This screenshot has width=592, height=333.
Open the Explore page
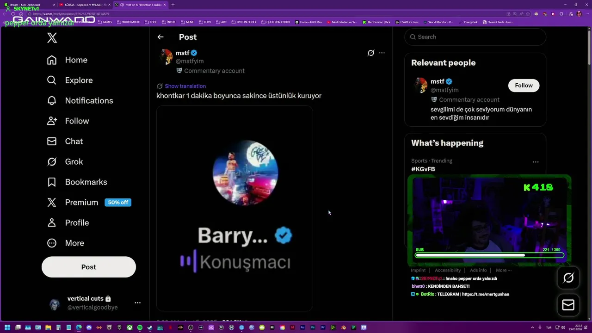tap(70, 80)
